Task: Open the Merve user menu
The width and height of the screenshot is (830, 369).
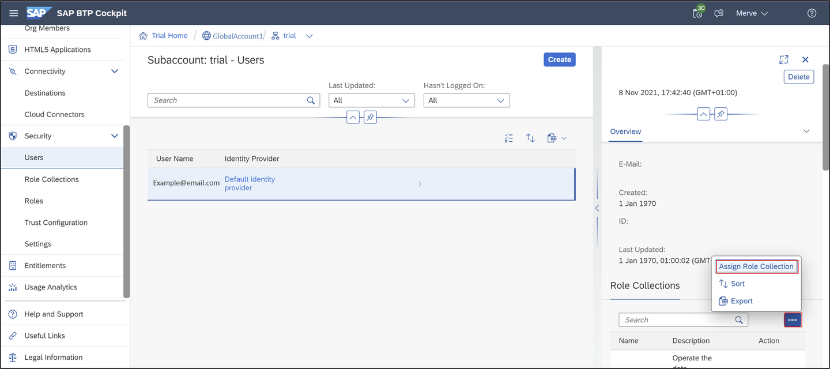Action: 752,13
